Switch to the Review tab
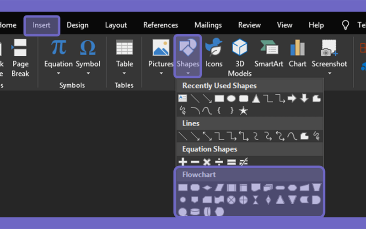366x229 pixels. click(249, 25)
